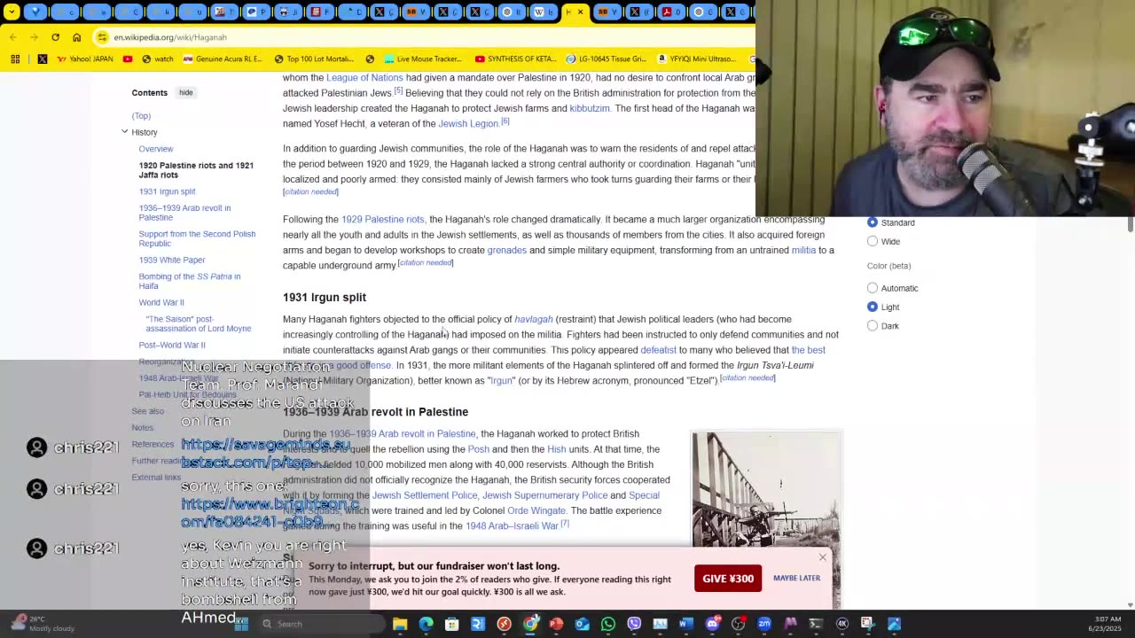Open the League of Nations link
The height and width of the screenshot is (638, 1135).
coord(364,77)
